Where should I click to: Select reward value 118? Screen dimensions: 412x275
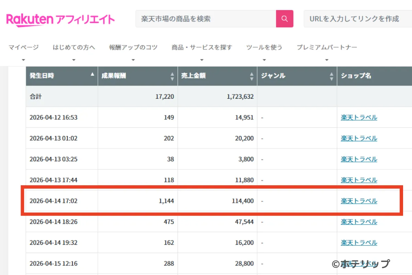tap(169, 180)
